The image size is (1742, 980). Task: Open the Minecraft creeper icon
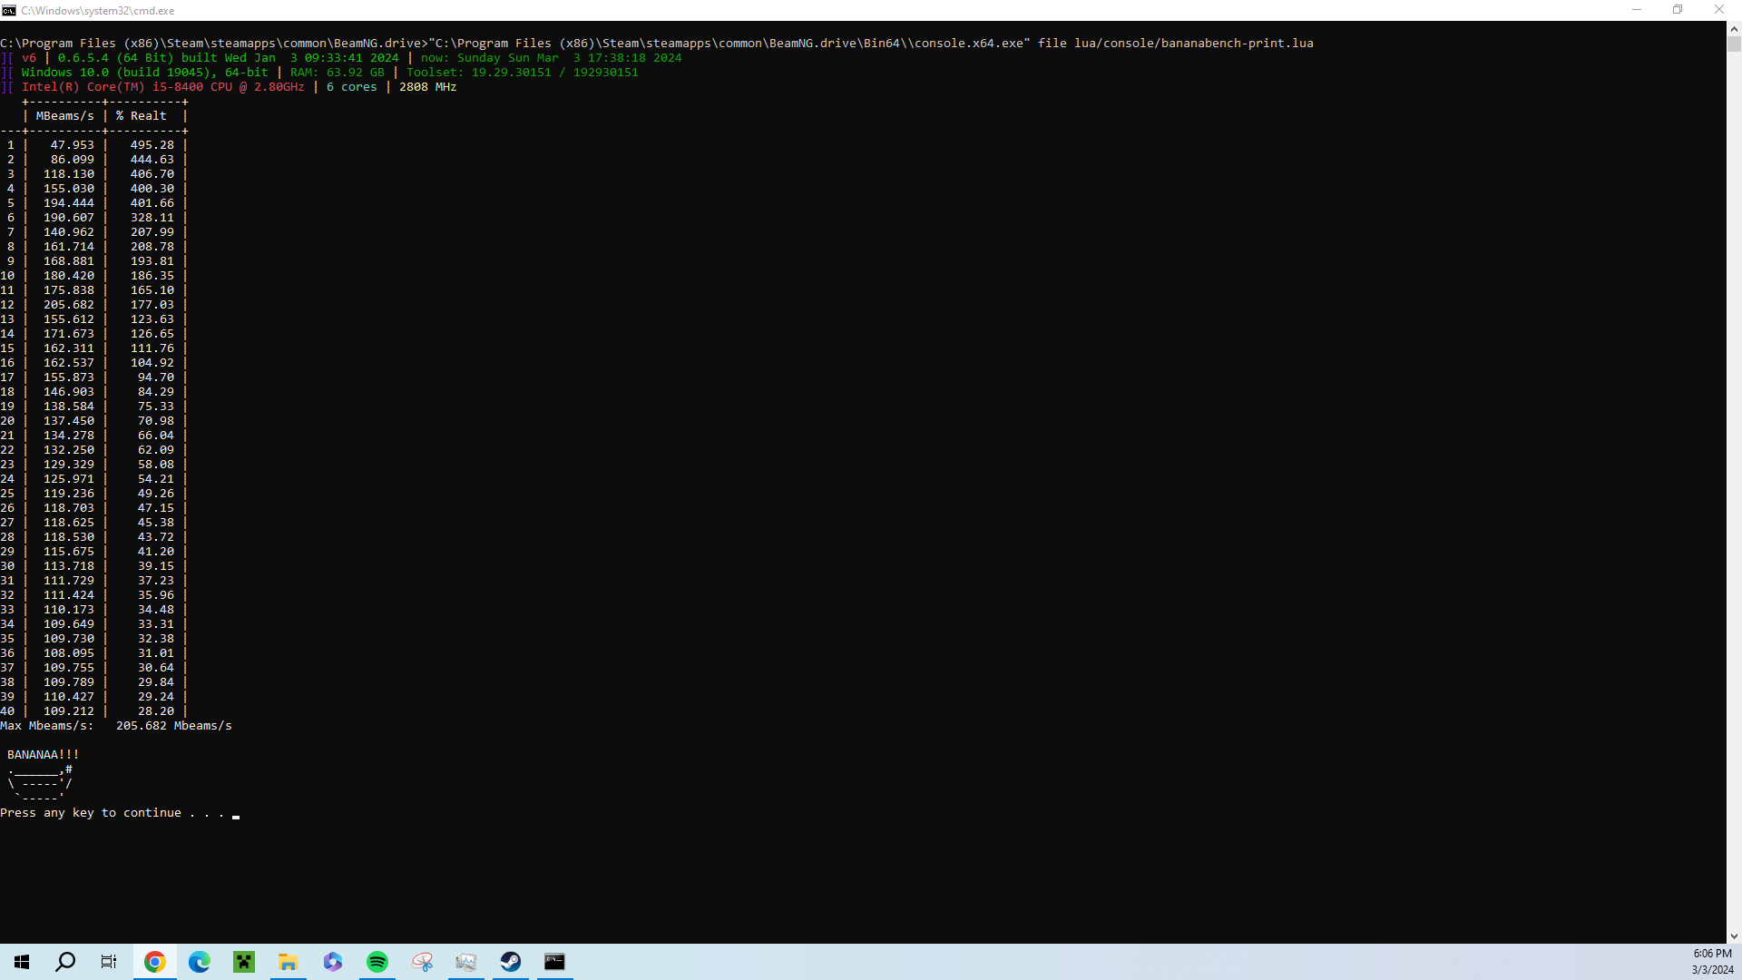(244, 962)
